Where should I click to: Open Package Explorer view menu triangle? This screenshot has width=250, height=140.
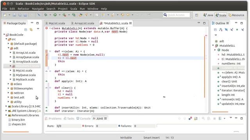pyautogui.click(x=38, y=29)
